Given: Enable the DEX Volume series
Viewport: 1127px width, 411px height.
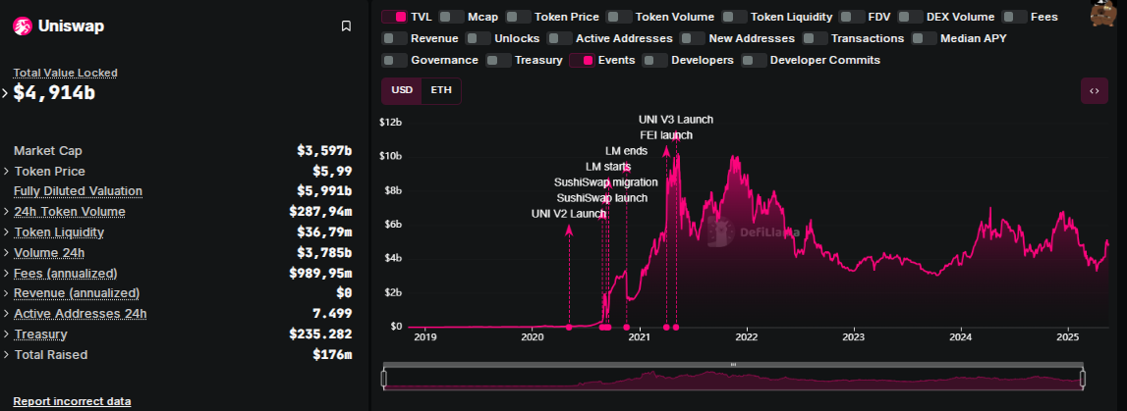Looking at the screenshot, I should [x=910, y=17].
